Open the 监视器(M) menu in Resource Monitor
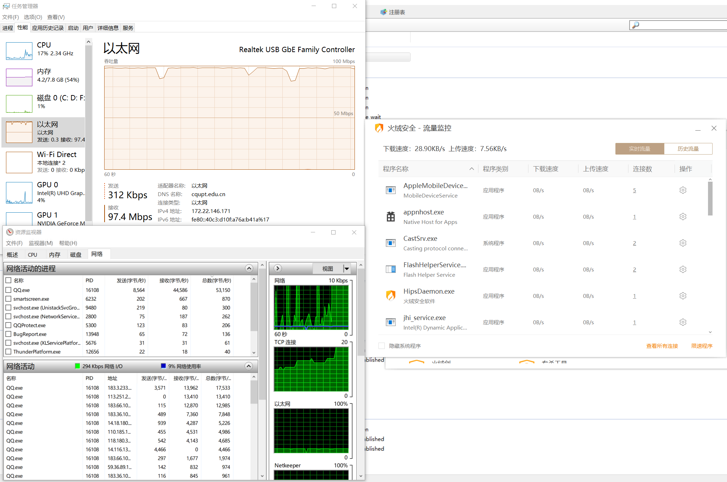727x482 pixels. pos(41,243)
